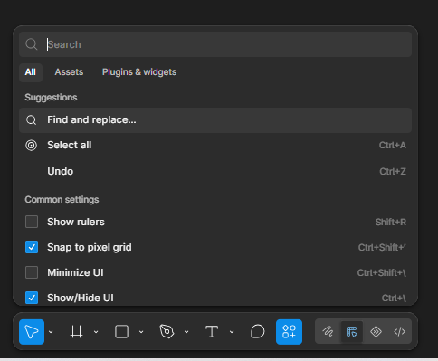The image size is (438, 361).
Task: Click the target icon beside Select all
Action: [x=31, y=146]
